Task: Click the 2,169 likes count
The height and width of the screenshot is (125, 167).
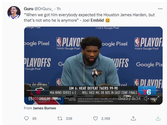Action: (105, 118)
